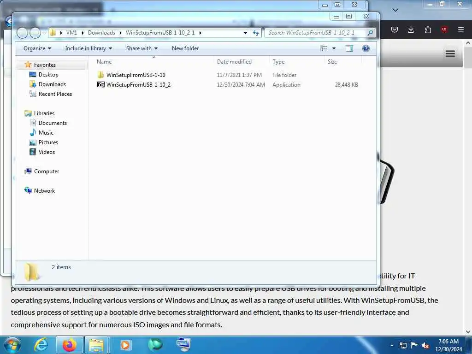The image size is (472, 354).
Task: Click Firefox page vertical scrollbar
Action: (468, 187)
